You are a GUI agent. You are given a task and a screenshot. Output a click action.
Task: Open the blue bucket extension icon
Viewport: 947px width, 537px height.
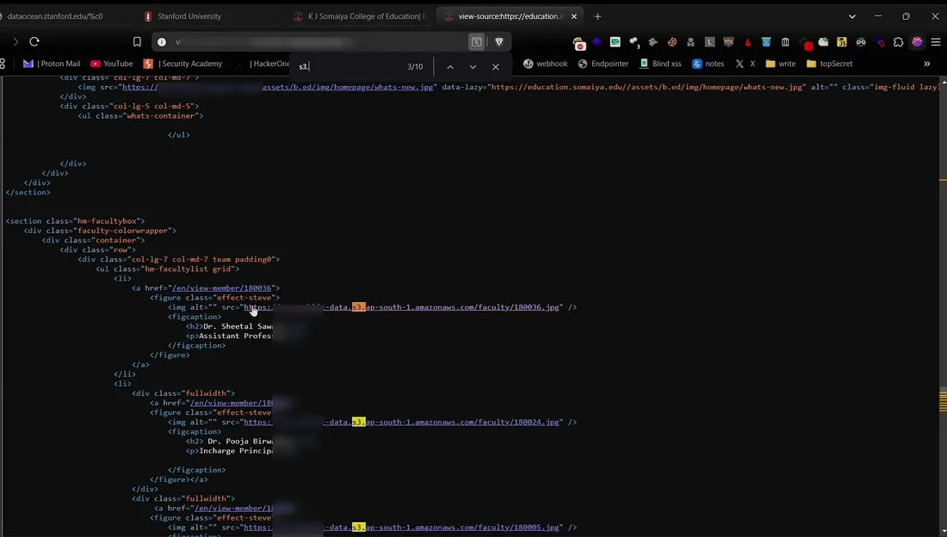point(766,41)
